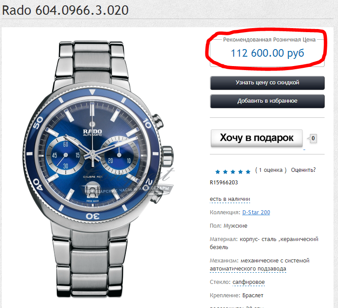The width and height of the screenshot is (338, 308).
Task: Click the Rado watch product image
Action: point(98,169)
